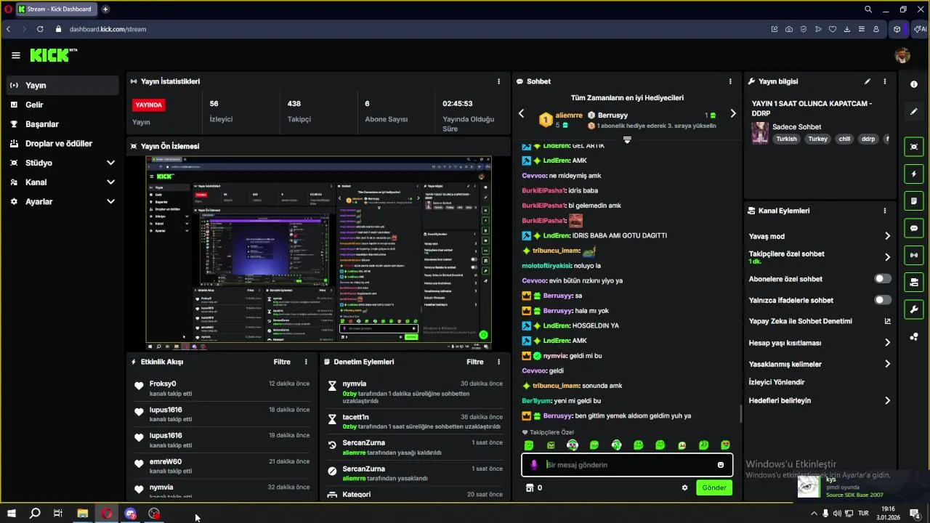Open a new browser tab

[x=105, y=9]
